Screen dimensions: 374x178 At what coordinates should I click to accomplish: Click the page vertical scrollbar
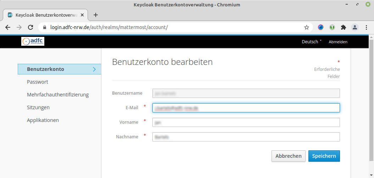coord(372,100)
